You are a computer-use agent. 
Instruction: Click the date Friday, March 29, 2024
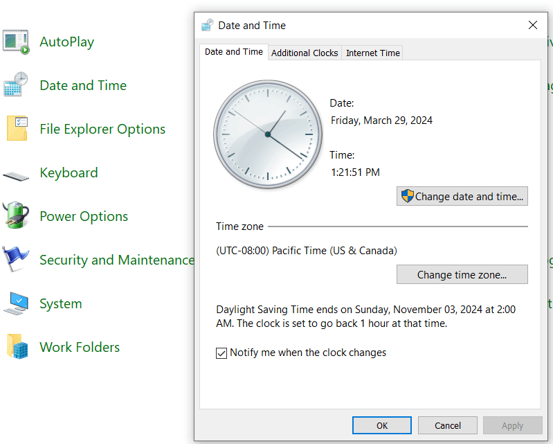381,121
